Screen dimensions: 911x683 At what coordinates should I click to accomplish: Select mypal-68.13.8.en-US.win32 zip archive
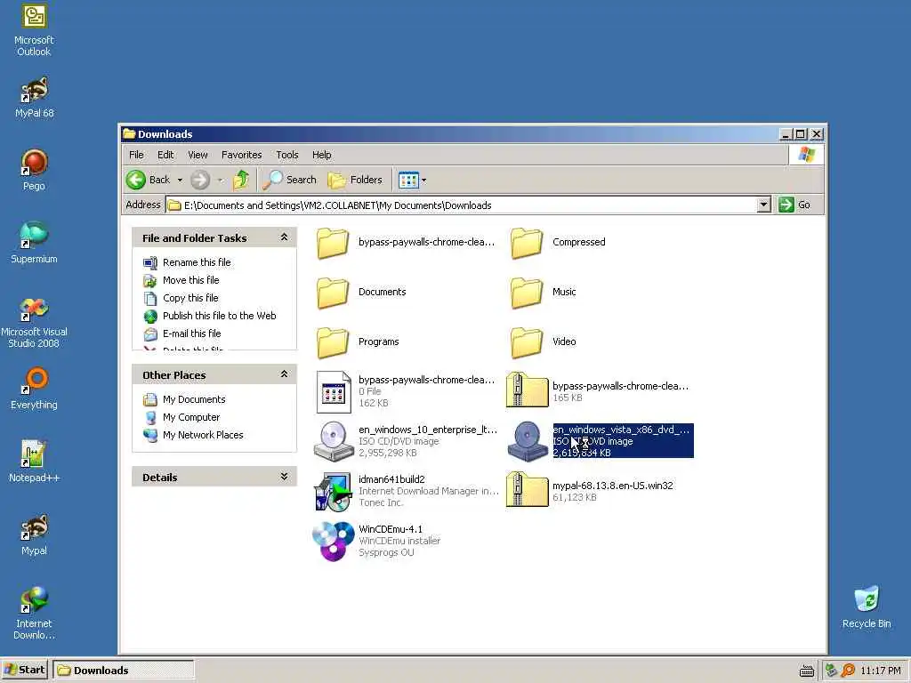pos(591,490)
